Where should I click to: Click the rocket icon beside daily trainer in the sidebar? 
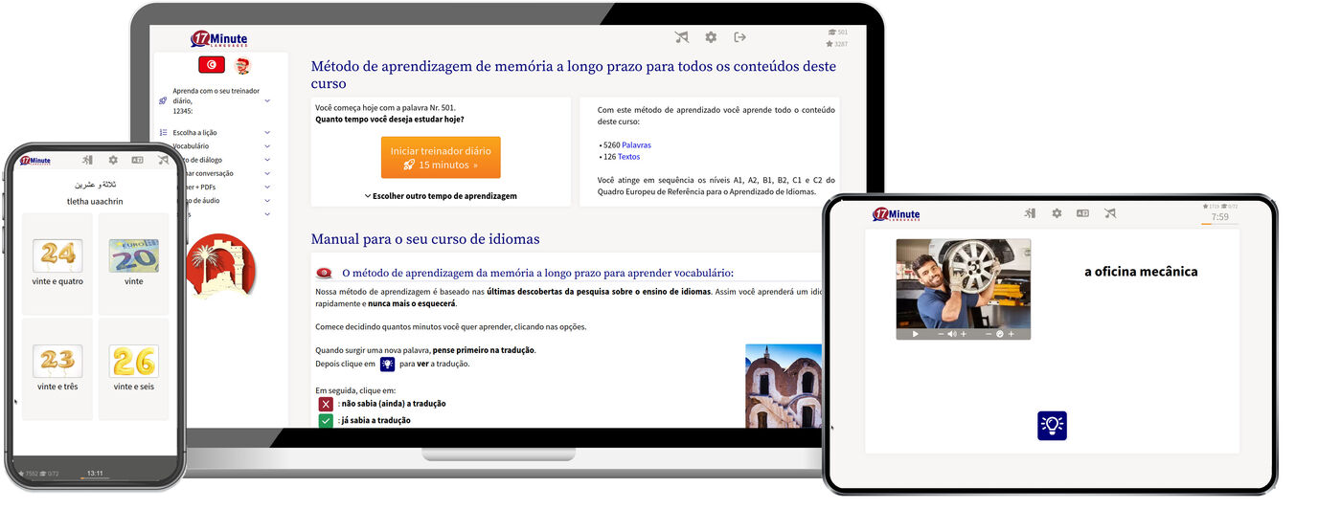pyautogui.click(x=164, y=100)
